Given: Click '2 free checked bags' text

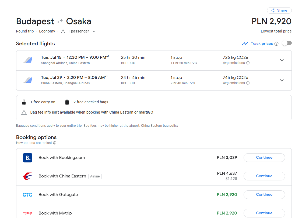Looking at the screenshot, I should click(91, 102).
